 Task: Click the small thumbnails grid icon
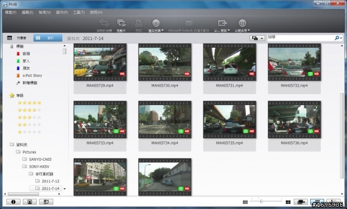[245, 202]
